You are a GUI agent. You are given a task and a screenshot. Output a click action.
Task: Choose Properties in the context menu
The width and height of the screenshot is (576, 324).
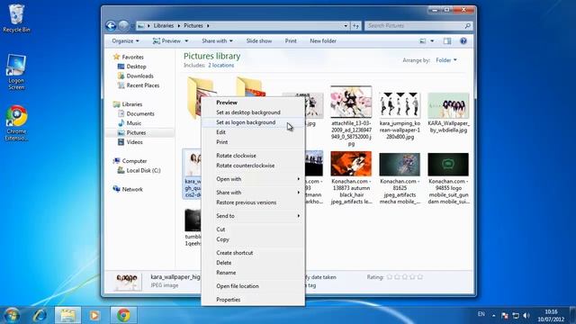253,300
